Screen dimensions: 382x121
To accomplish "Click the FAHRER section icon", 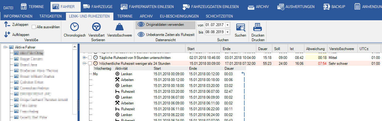I will 56,6.
